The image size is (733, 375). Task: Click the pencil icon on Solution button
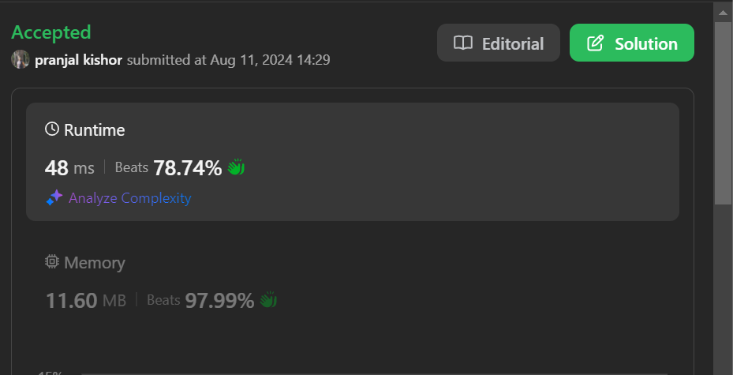(596, 43)
